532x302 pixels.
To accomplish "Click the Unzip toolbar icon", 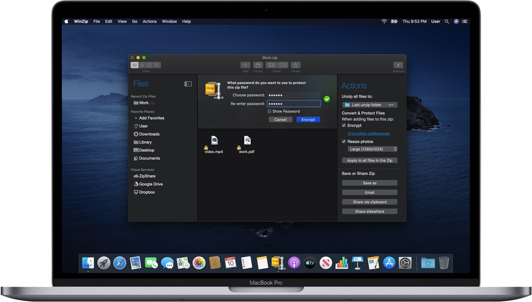I will [258, 65].
